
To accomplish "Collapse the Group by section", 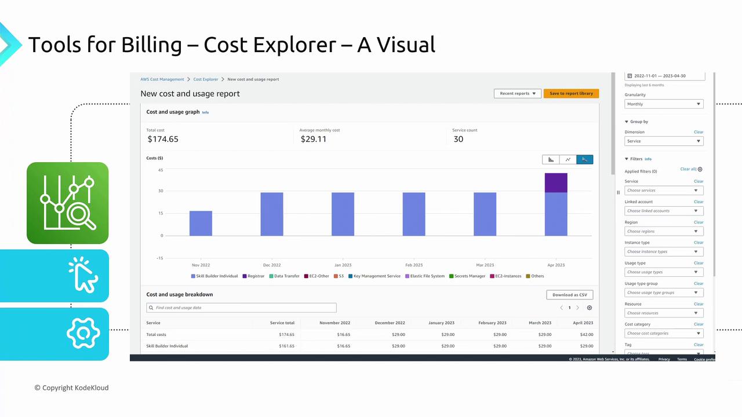I will coord(627,122).
